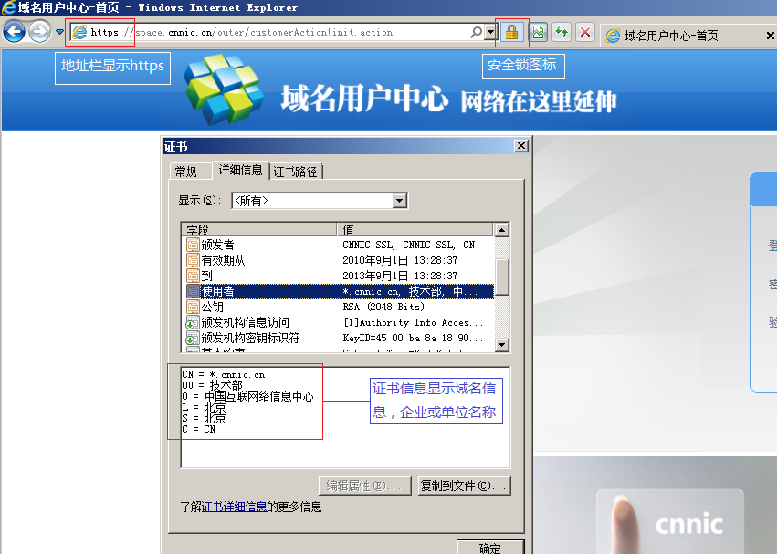This screenshot has height=554, width=777.
Task: Click the icon beside 公钥
Action: [x=193, y=307]
